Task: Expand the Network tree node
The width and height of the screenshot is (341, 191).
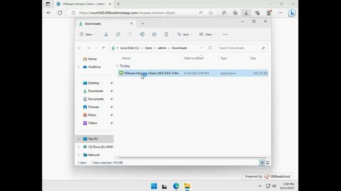Action: 79,155
